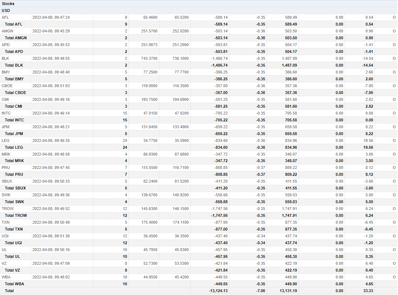This screenshot has height=295, width=398.
Task: Select the price 119.0000
Action: click(149, 86)
